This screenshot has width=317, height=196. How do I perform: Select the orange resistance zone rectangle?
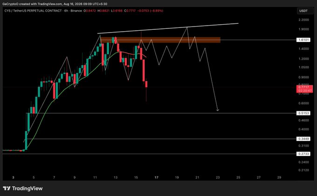point(160,40)
